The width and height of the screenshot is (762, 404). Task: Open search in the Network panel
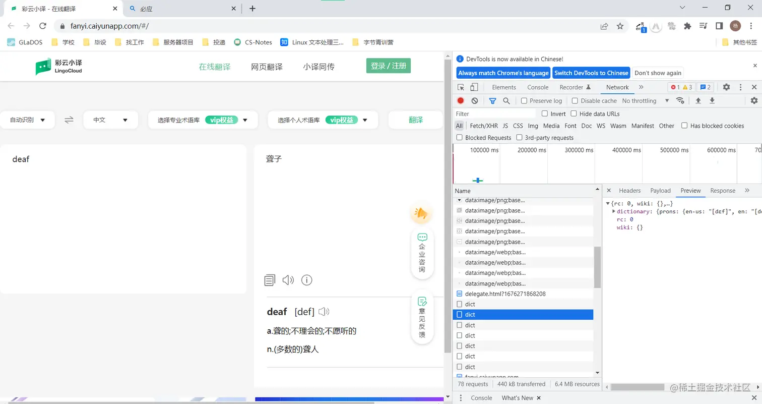[506, 100]
